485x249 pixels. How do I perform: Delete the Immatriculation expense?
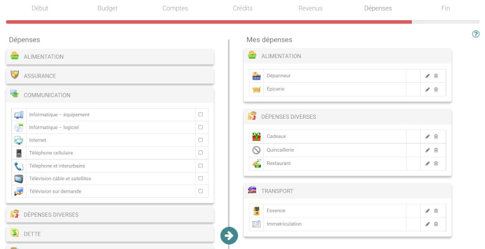click(436, 224)
